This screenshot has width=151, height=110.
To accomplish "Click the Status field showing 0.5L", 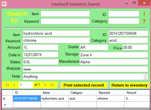I will (41, 62).
